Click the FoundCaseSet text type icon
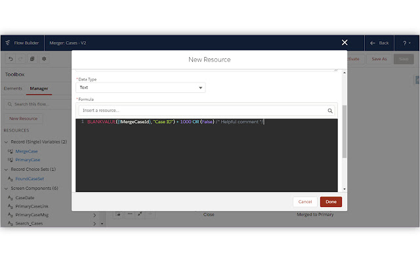Viewport: 420px width, 262px height. (x=10, y=179)
